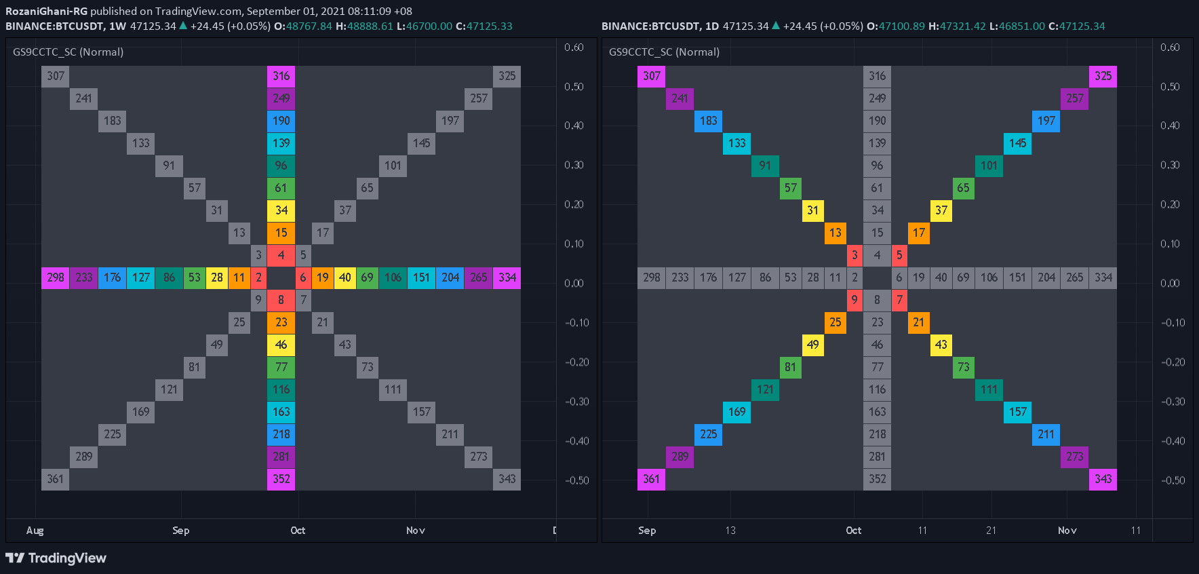Click purple cell 289 in the 1D chart

tap(680, 457)
